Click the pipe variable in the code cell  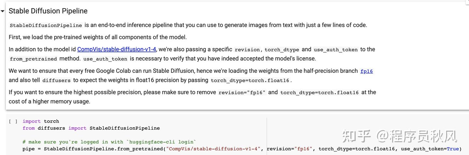[x=28, y=149]
